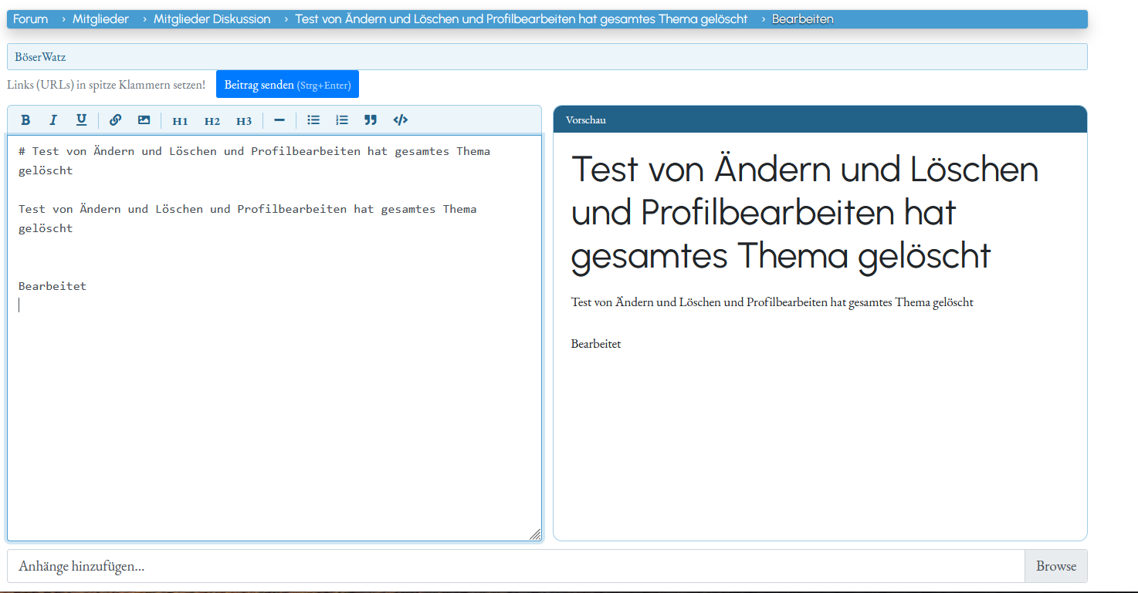The image size is (1138, 593).
Task: Click the Bearbeiten breadcrumb entry
Action: 802,19
